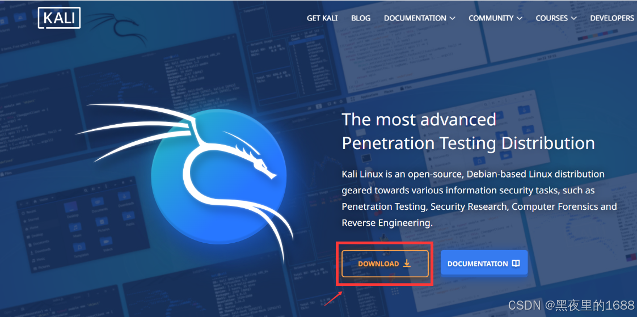The height and width of the screenshot is (317, 637).
Task: Click the book icon in the DOCUMENTATION button
Action: click(x=516, y=264)
